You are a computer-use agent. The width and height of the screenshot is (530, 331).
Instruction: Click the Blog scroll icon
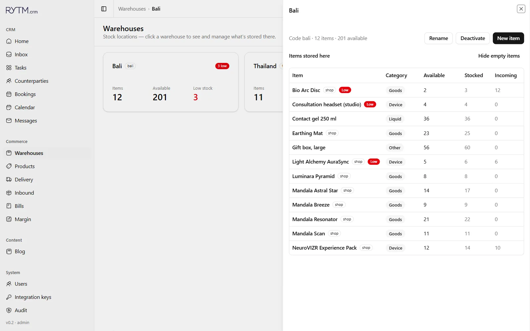(x=9, y=252)
